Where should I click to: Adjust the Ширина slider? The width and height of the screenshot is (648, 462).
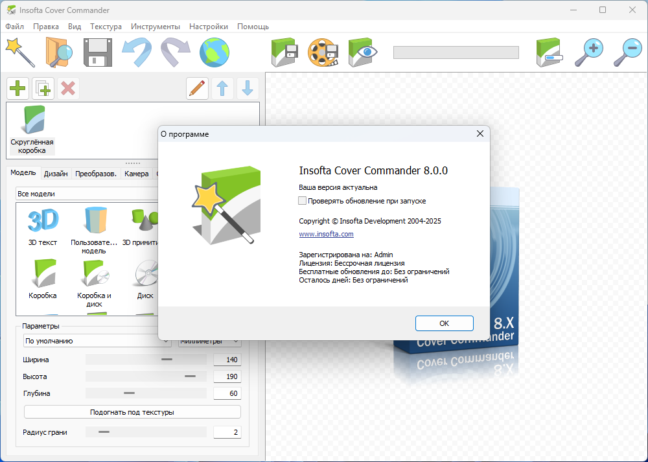146,360
